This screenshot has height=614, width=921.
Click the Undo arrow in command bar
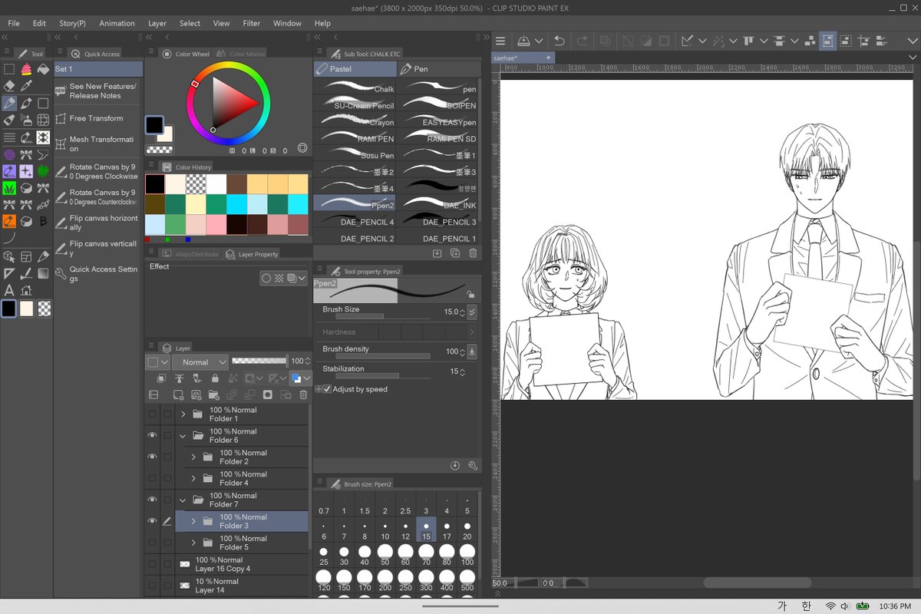point(560,41)
